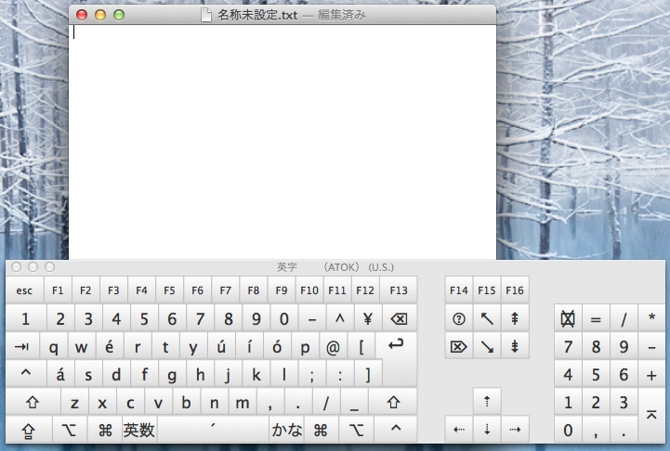670x451 pixels.
Task: Click the right shift key
Action: 393,403
